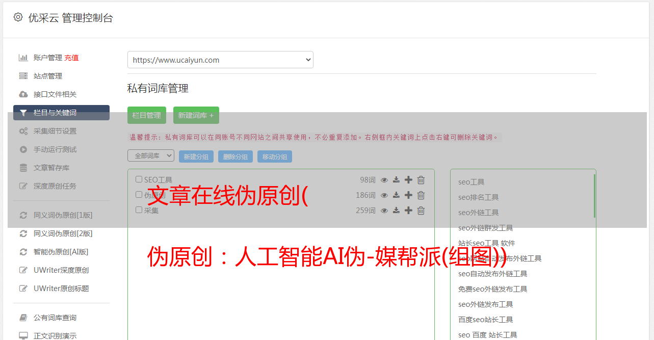The height and width of the screenshot is (340, 654).
Task: Check the SEO工具 library checkbox
Action: [139, 179]
